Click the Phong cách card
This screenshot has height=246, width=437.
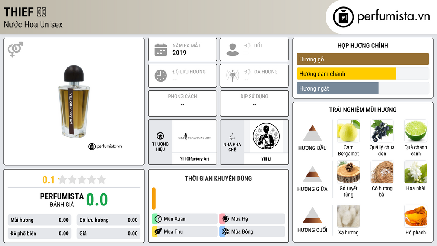[x=183, y=103]
